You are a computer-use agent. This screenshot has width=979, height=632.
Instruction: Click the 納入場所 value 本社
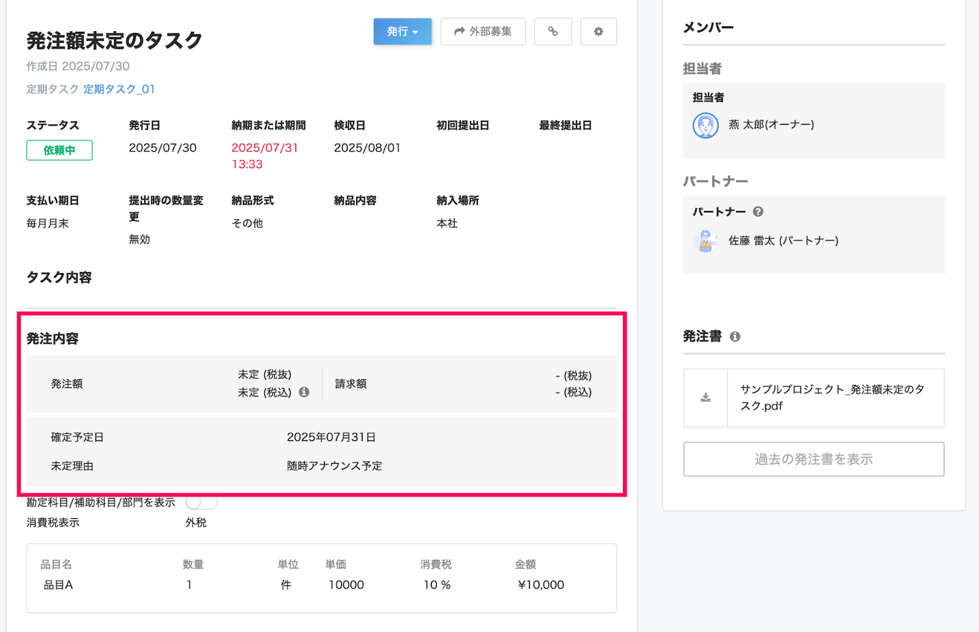click(x=447, y=223)
